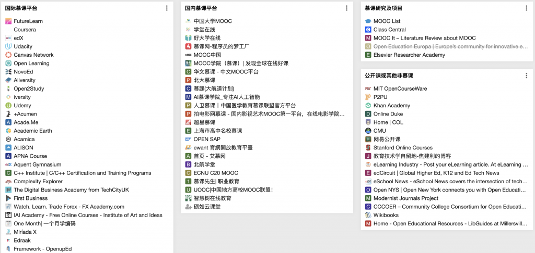This screenshot has width=535, height=253.
Task: Open the 慕课研究及项目 panel's three-dot menu
Action: point(527,8)
